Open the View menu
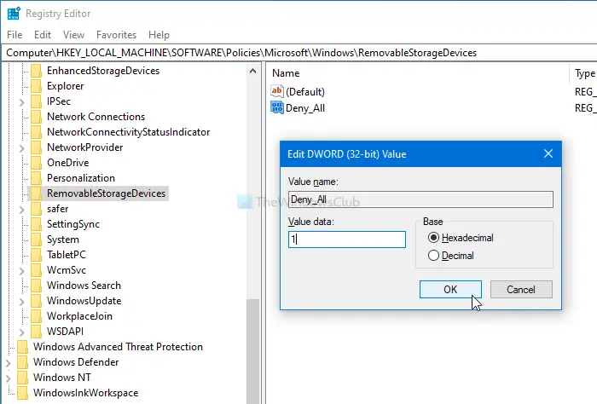 pyautogui.click(x=73, y=35)
